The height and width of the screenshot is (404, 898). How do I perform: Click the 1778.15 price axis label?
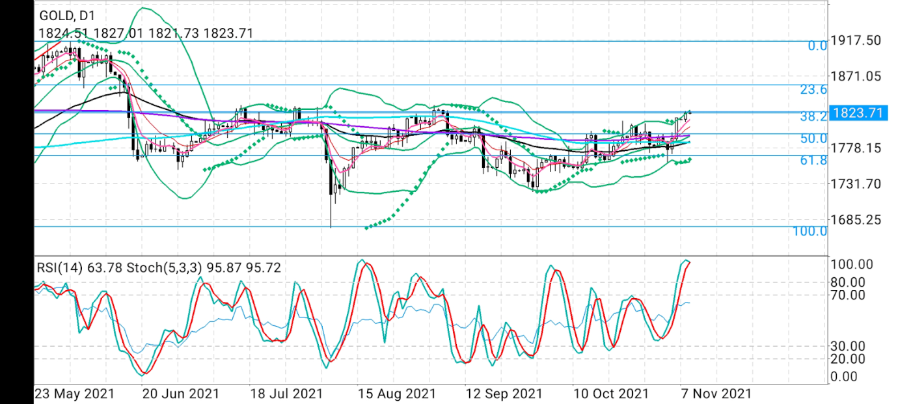click(x=855, y=148)
